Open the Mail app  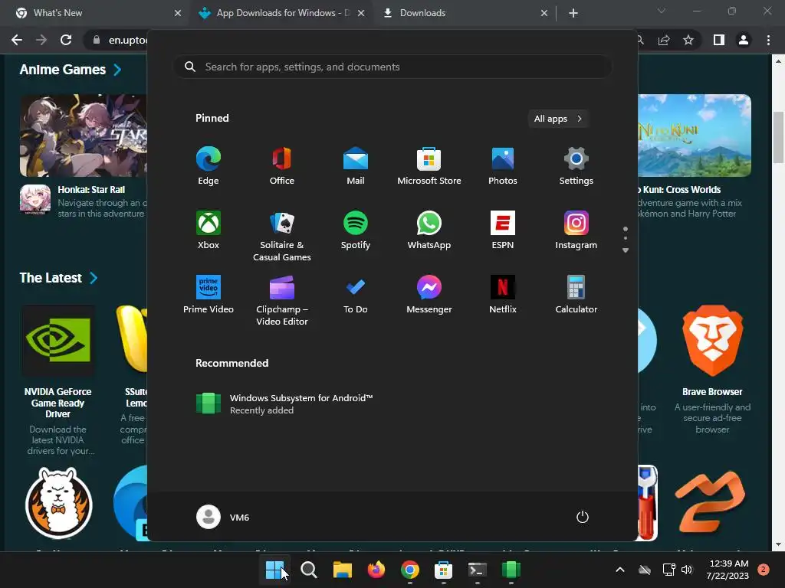coord(356,166)
